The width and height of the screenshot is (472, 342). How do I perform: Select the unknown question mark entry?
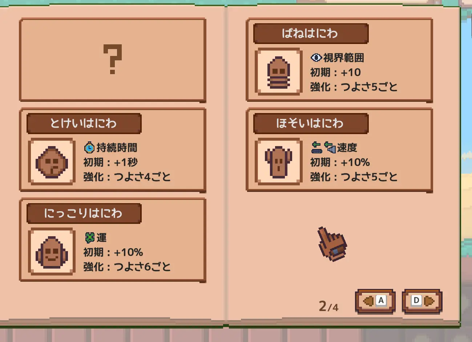(x=113, y=60)
